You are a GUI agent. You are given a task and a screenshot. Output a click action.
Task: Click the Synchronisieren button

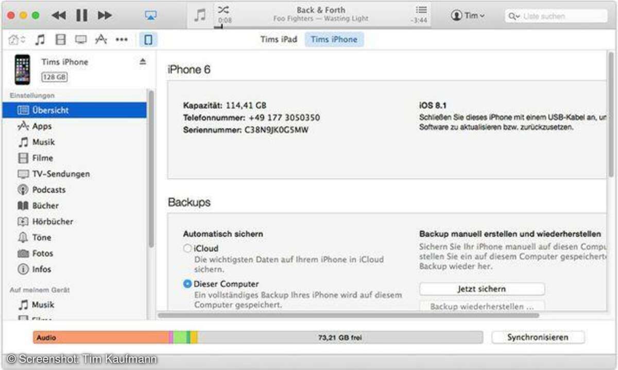pos(538,337)
